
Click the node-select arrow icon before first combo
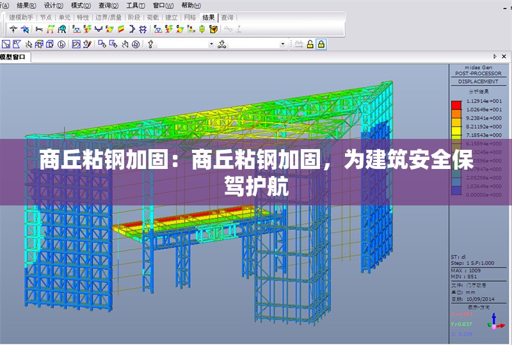tap(150, 44)
